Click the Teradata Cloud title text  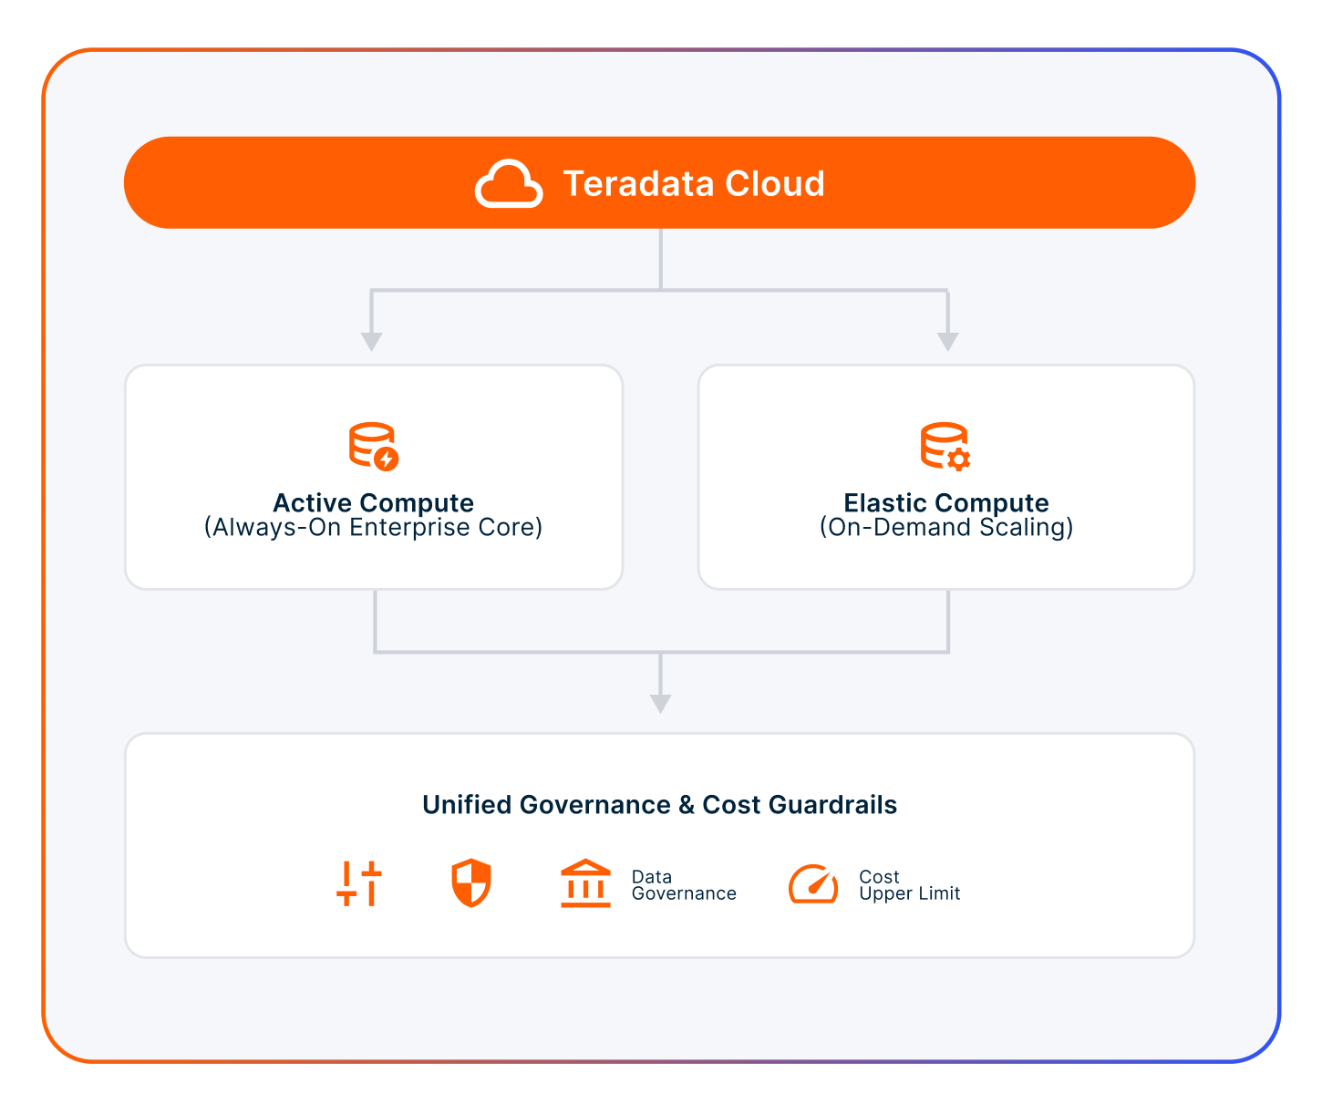[694, 184]
